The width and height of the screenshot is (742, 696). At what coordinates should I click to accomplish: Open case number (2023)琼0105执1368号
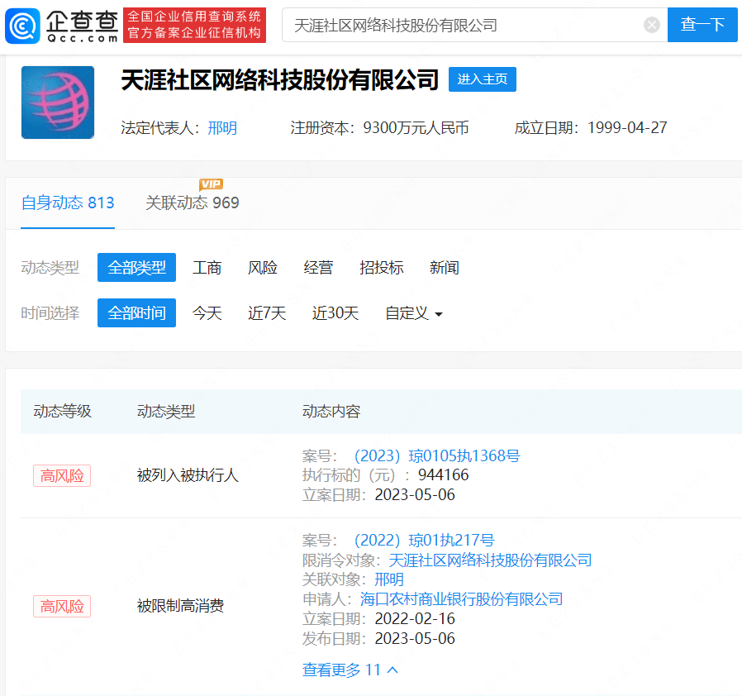[x=436, y=455]
